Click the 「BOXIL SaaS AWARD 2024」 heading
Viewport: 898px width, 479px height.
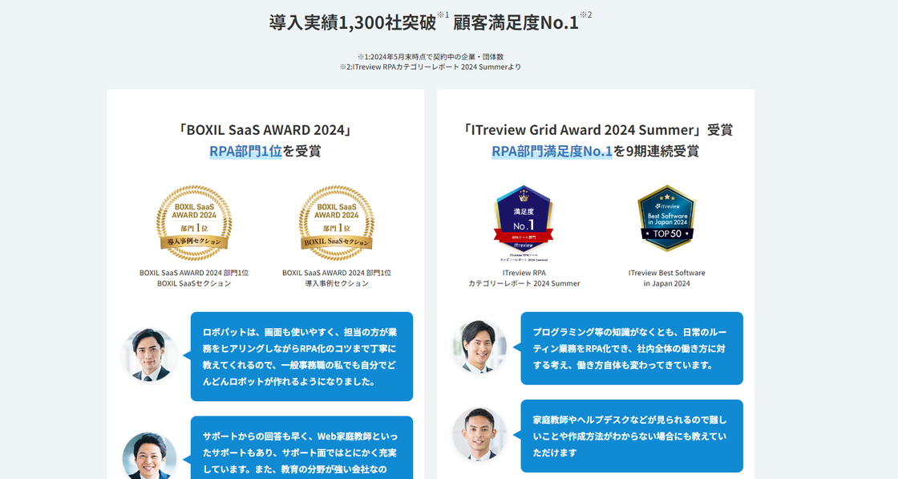point(265,129)
